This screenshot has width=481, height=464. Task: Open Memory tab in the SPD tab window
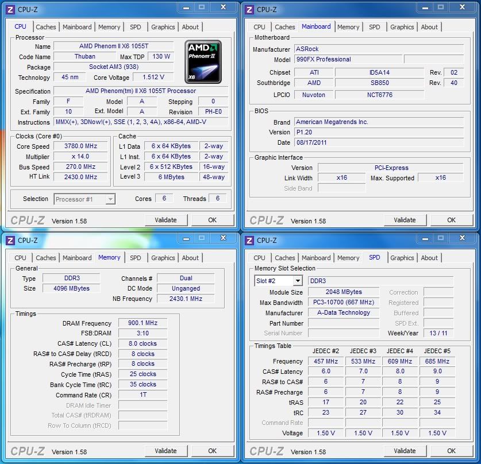click(x=348, y=258)
